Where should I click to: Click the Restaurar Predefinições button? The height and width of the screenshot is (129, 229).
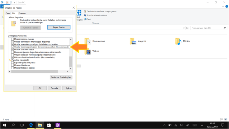61,77
